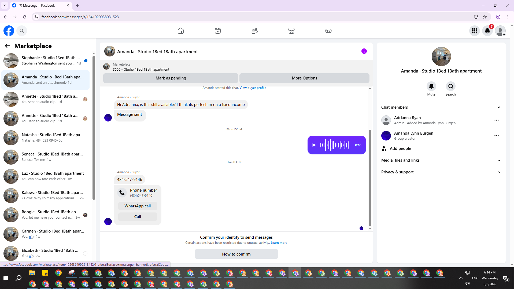Viewport: 514px width, 289px height.
Task: Click How to confirm button
Action: [236, 254]
